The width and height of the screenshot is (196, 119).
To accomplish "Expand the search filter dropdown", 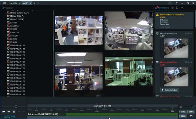I will pos(4,8).
